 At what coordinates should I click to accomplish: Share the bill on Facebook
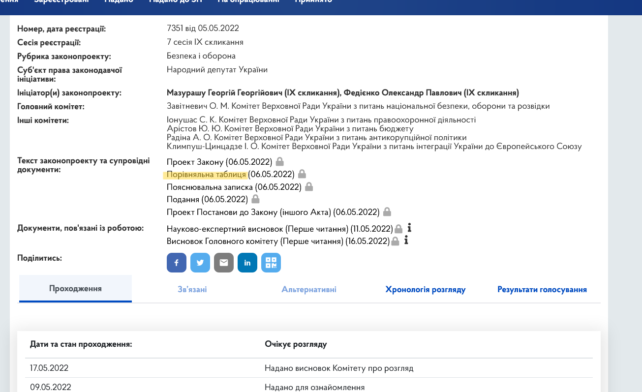pos(177,263)
